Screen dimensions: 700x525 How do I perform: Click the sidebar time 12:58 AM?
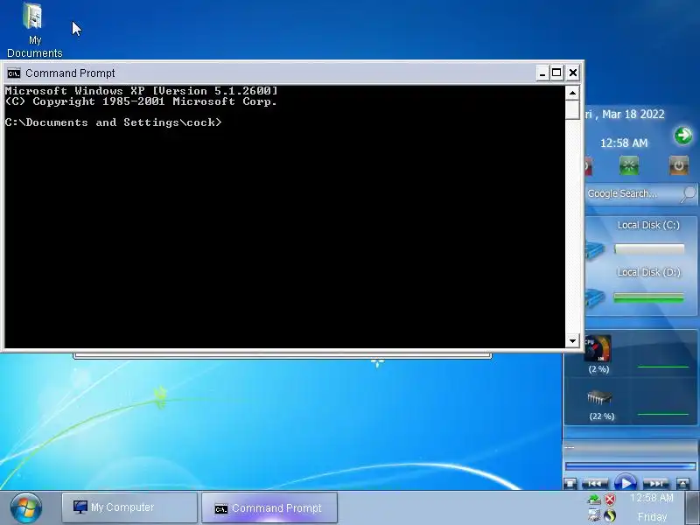624,143
